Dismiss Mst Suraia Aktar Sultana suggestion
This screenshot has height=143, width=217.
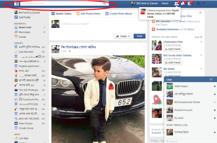[x=201, y=55]
